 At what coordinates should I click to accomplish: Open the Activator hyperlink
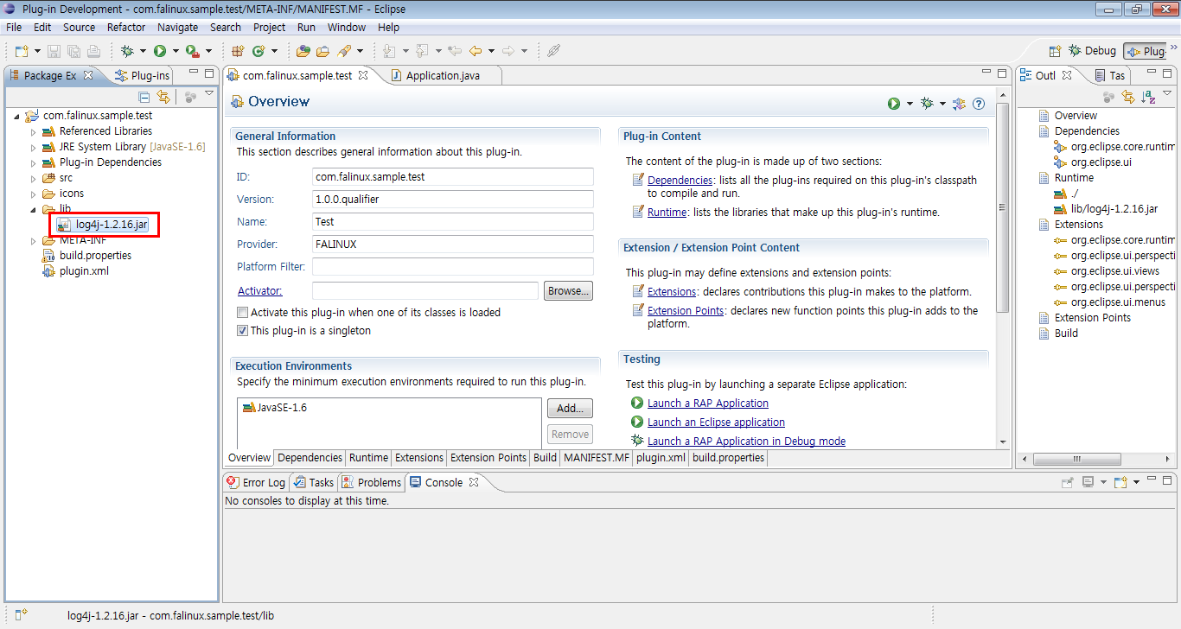coord(259,291)
